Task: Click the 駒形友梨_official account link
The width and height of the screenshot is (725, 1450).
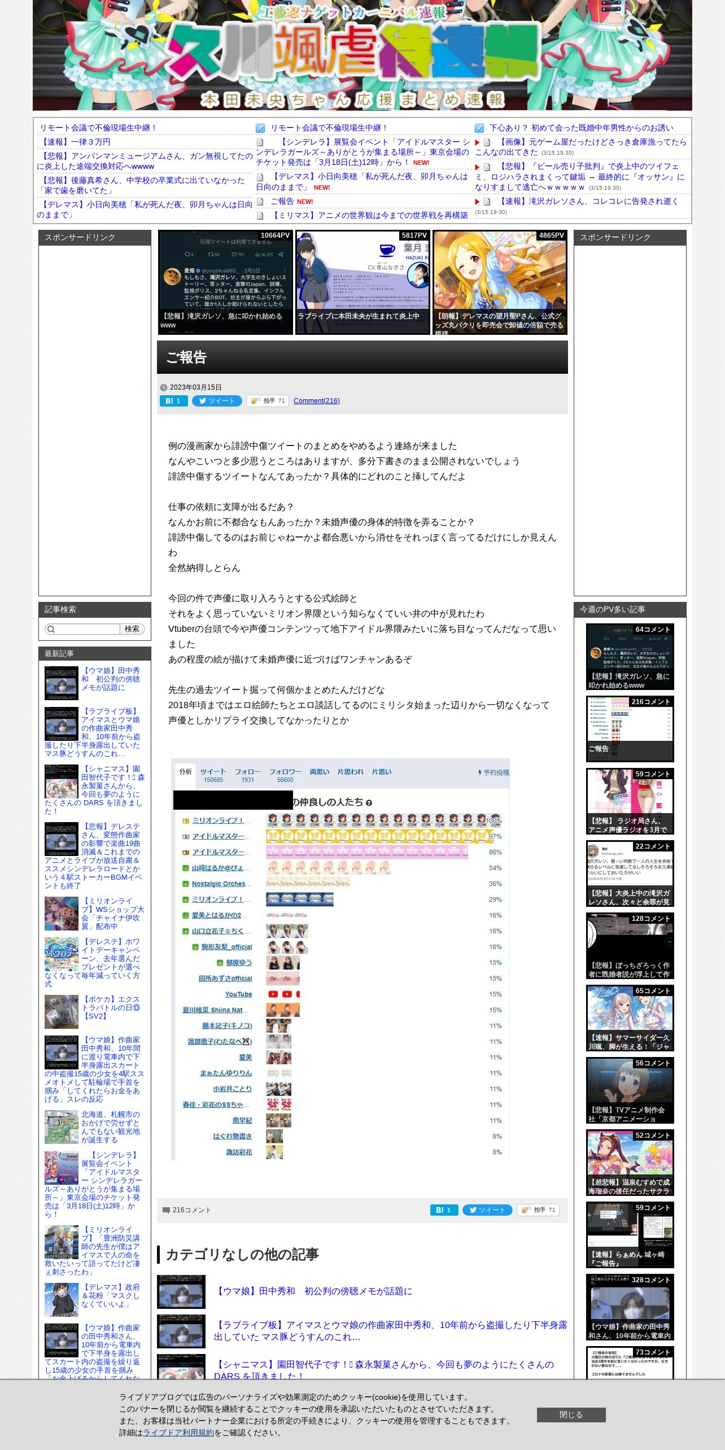Action: pos(226,947)
